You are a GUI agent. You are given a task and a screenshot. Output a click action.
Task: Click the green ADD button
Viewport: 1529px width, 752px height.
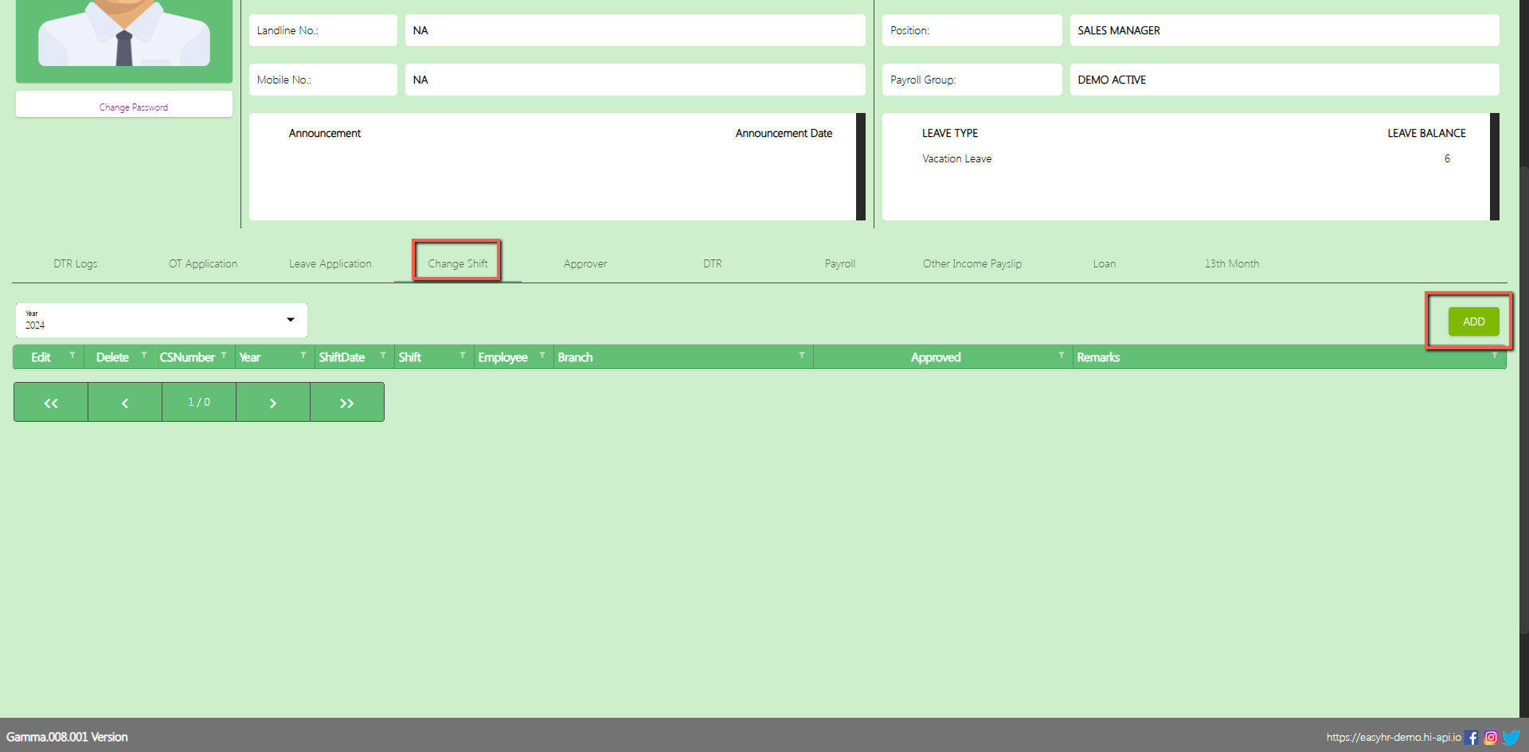coord(1473,321)
